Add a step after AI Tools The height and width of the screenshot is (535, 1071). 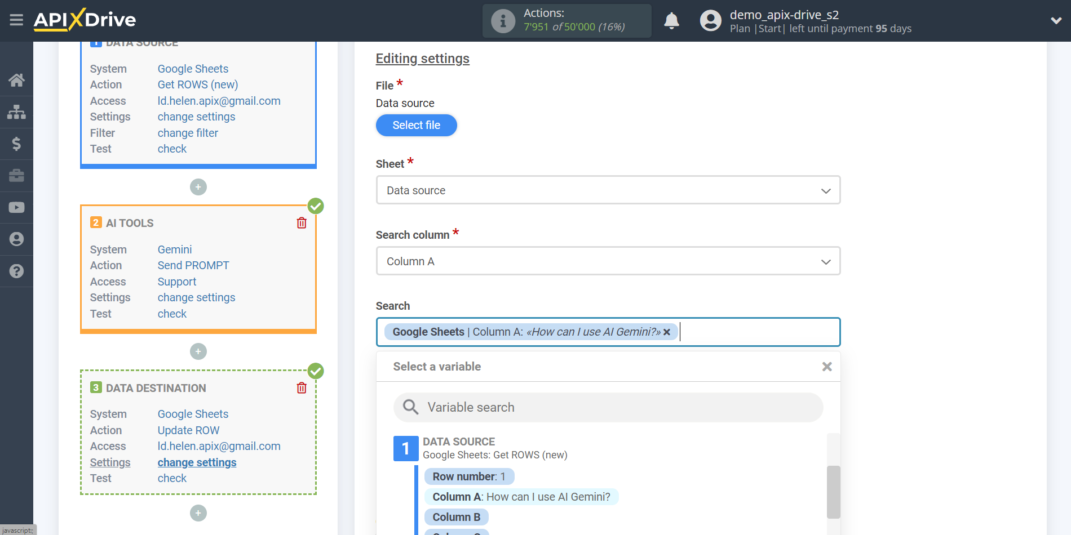[198, 351]
